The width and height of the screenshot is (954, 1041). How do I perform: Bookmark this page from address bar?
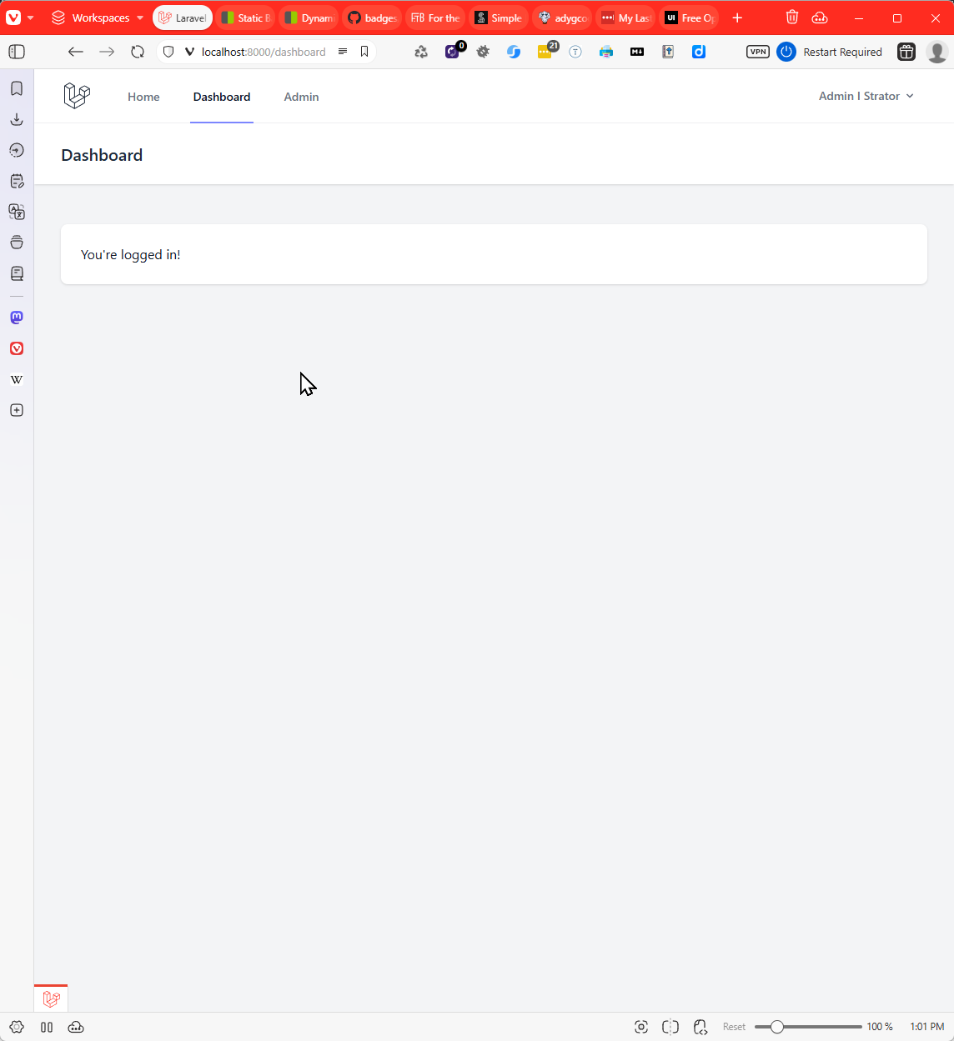tap(364, 52)
